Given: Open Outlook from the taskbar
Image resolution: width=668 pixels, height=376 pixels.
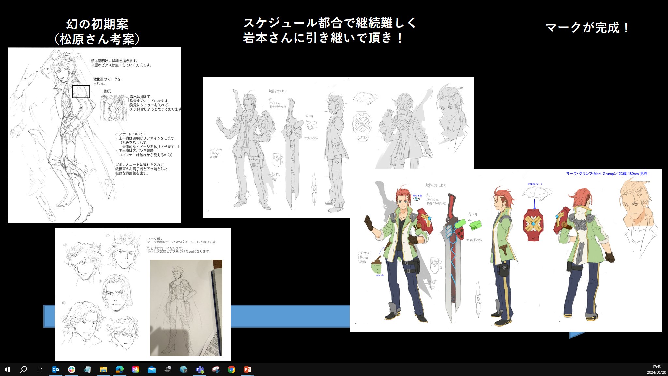Looking at the screenshot, I should pyautogui.click(x=56, y=369).
